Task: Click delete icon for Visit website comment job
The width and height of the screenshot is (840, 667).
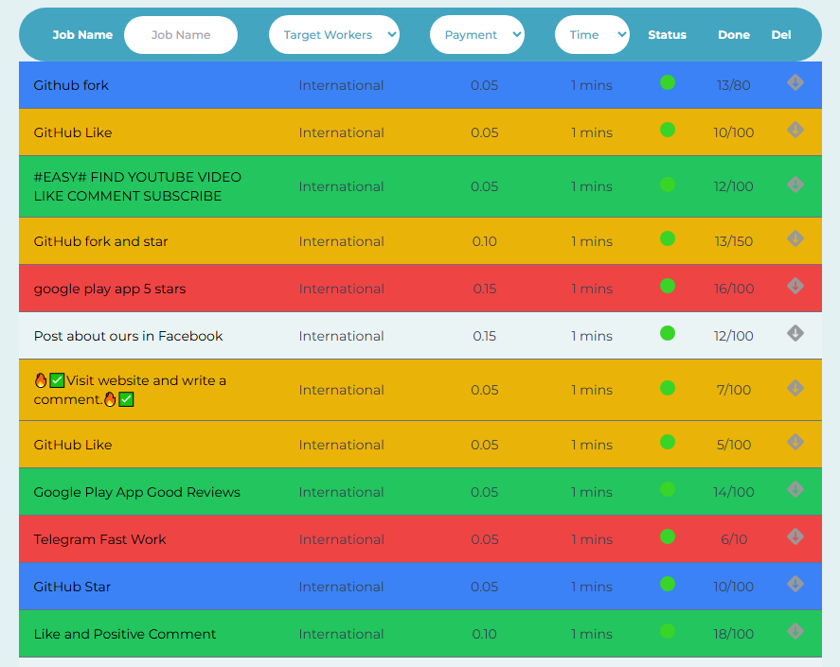Action: (x=795, y=388)
